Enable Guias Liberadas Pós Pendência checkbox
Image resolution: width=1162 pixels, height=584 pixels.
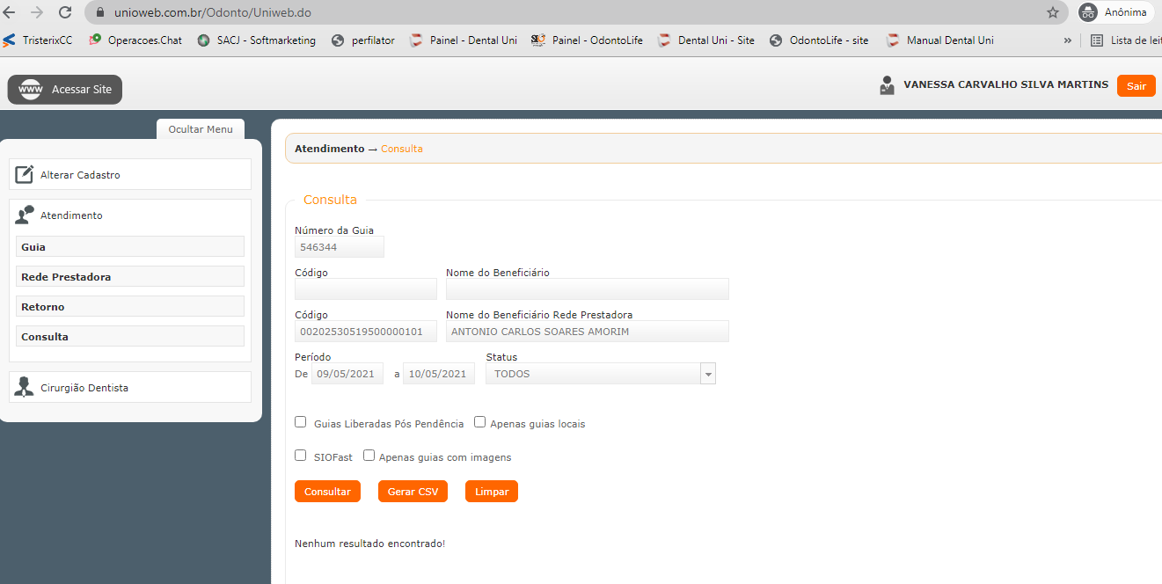(301, 422)
